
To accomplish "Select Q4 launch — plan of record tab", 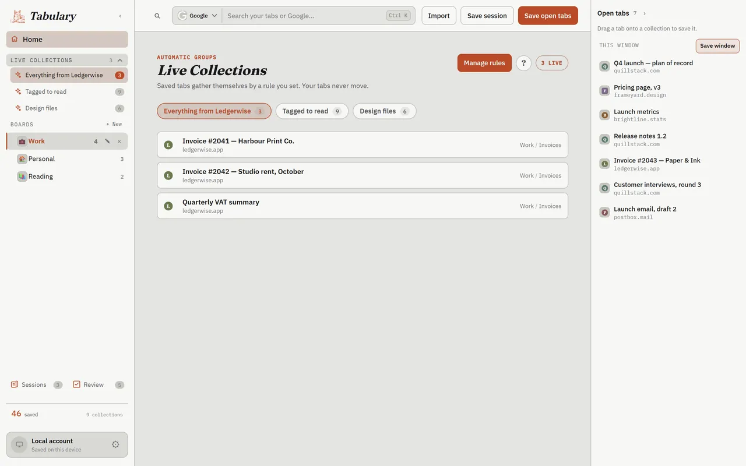I will tap(668, 66).
